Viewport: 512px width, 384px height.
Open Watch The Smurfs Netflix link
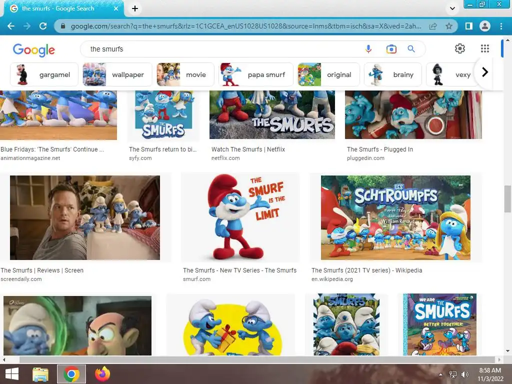coord(248,149)
